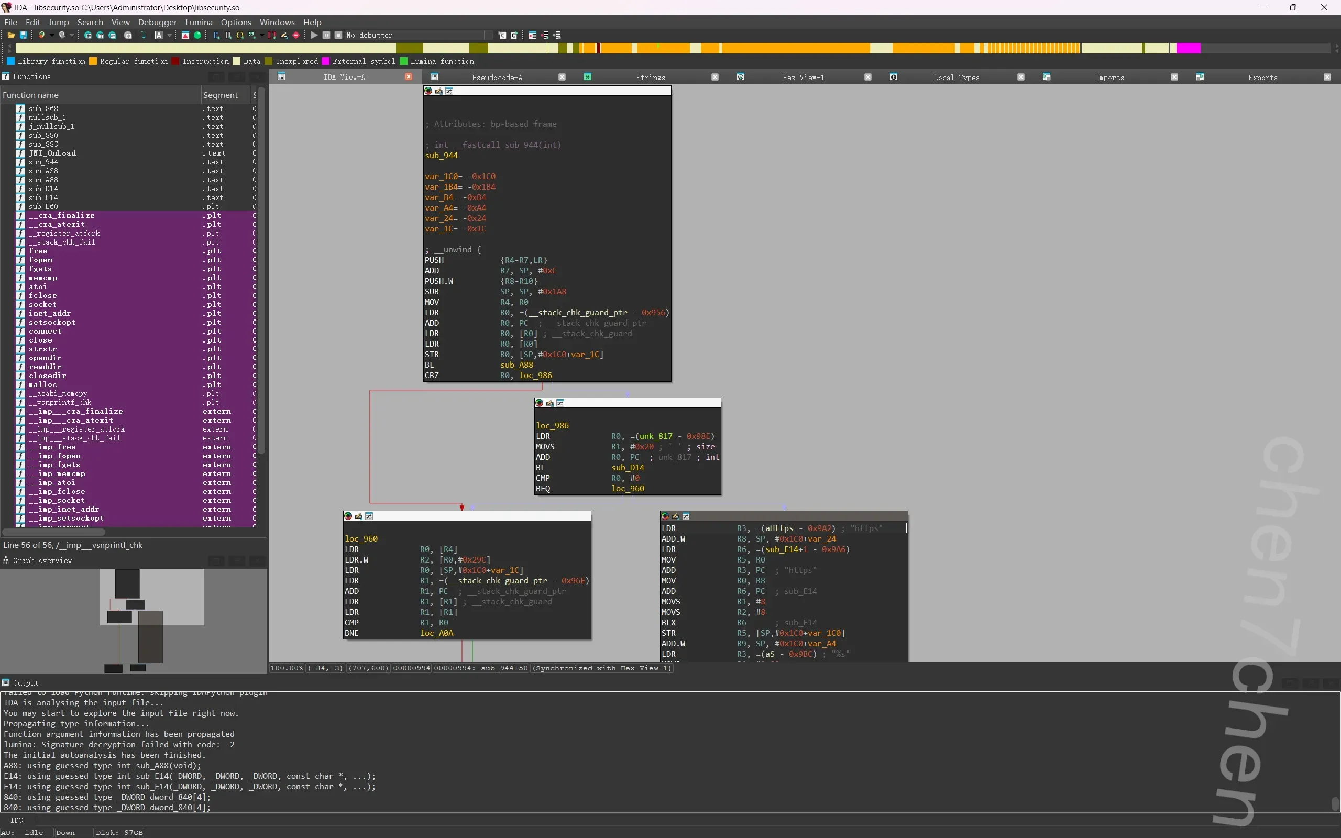Open the text search arrow icon
The width and height of the screenshot is (1341, 838).
tap(144, 35)
